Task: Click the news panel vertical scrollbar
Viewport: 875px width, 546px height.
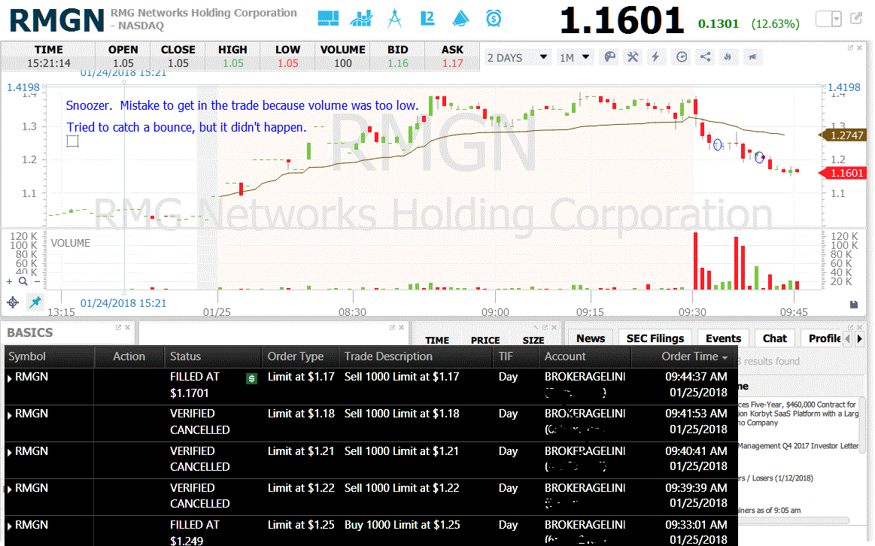Action: click(864, 424)
